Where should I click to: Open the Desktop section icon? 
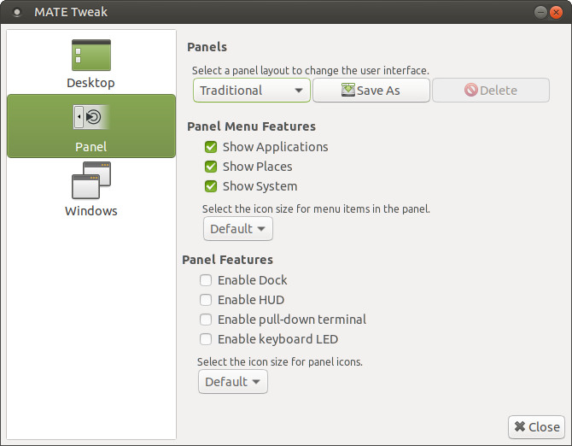91,56
